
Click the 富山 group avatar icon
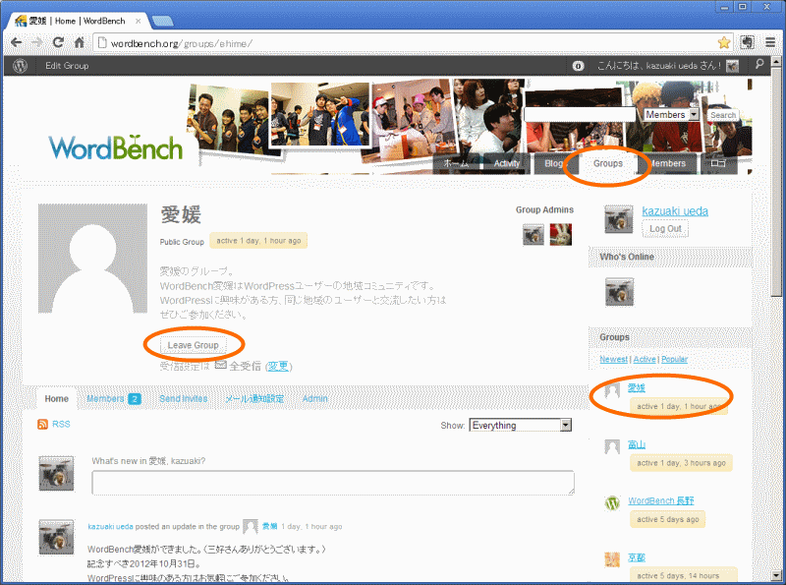click(612, 446)
